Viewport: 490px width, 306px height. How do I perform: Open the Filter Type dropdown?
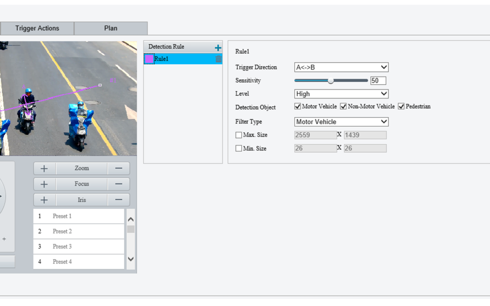(341, 122)
